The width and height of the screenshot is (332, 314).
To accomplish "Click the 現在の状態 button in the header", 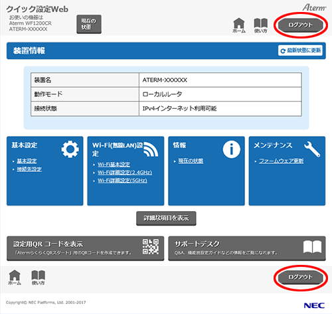I will (89, 24).
